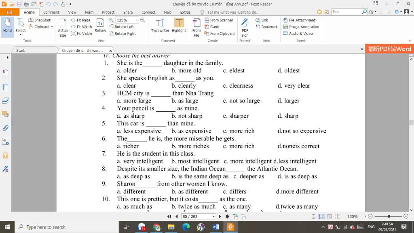Open the Pages thumbnail panel icon
The image size is (414, 233).
point(6,87)
